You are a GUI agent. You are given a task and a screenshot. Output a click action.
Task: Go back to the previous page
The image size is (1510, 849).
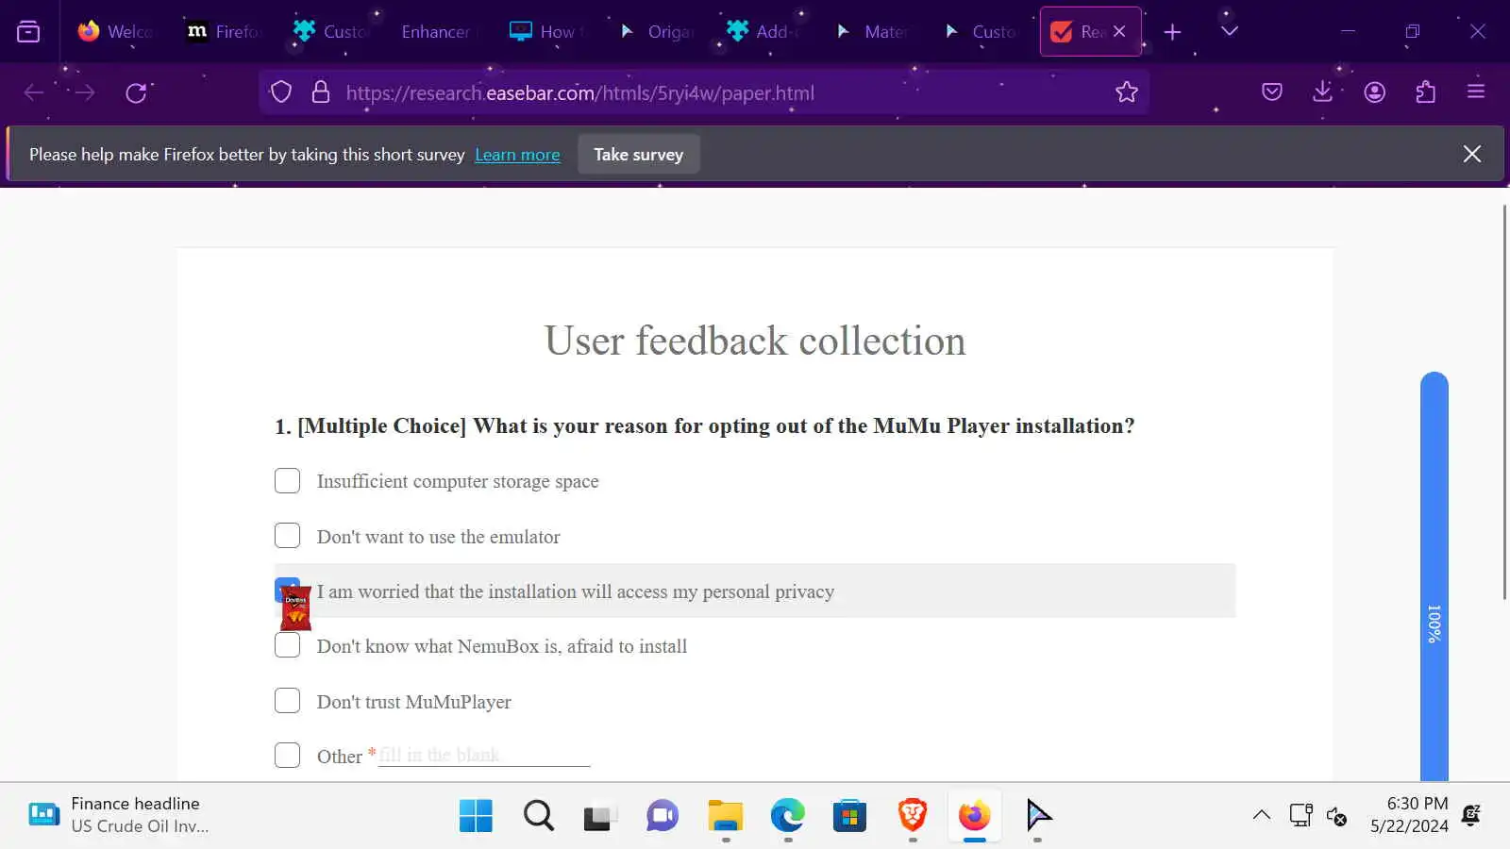point(34,92)
